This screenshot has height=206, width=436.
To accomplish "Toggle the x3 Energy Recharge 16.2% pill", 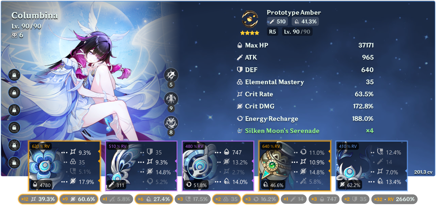I will [261, 199].
